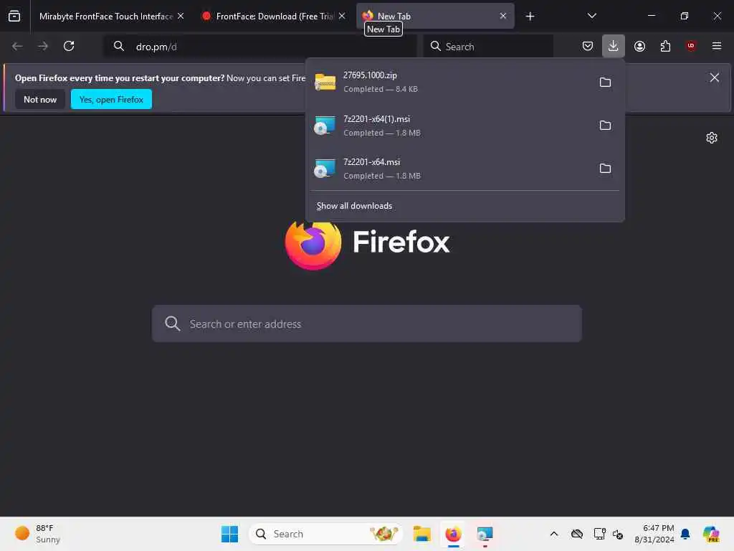Image resolution: width=734 pixels, height=551 pixels.
Task: Click the toolbar Search box
Action: point(488,47)
